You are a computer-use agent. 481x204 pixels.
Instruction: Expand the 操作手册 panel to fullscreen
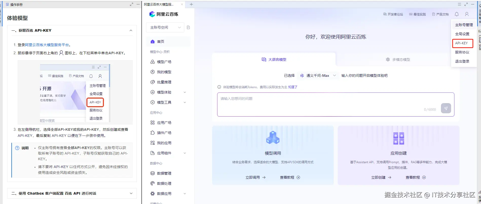click(132, 5)
